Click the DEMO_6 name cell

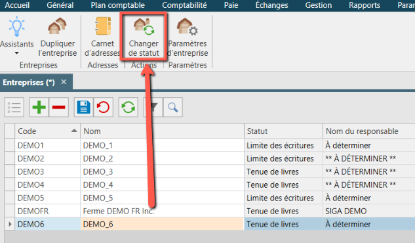tap(162, 224)
